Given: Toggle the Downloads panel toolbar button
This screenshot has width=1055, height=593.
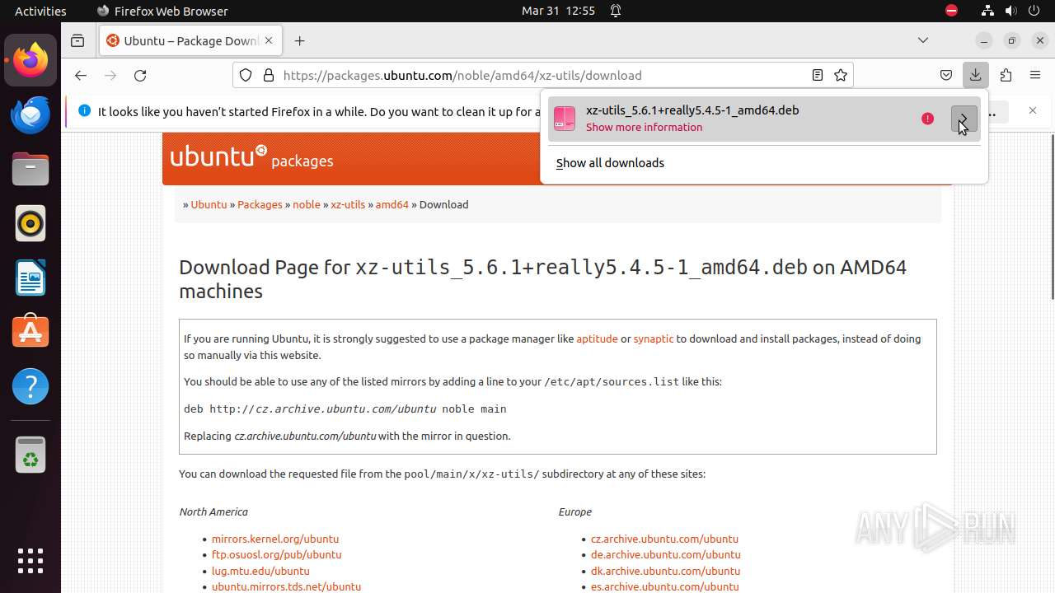Looking at the screenshot, I should pyautogui.click(x=975, y=75).
